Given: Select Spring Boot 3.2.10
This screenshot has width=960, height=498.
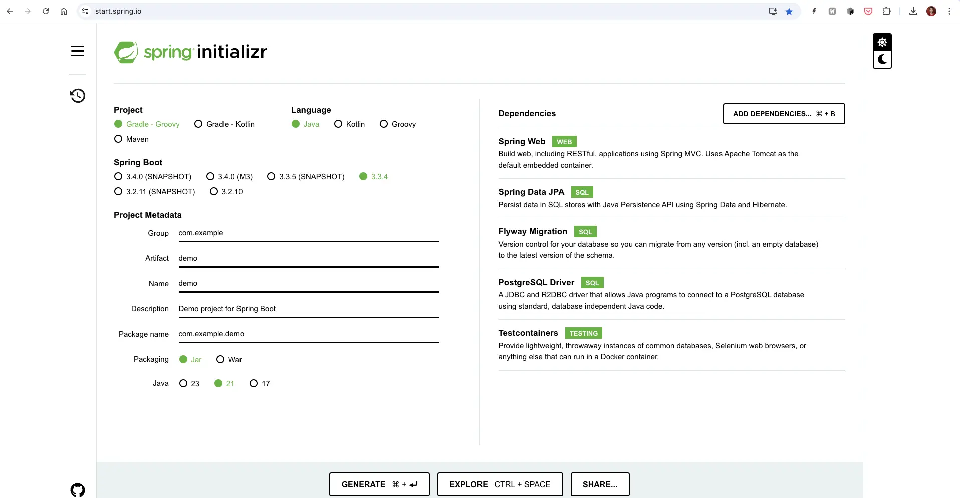Looking at the screenshot, I should 226,192.
